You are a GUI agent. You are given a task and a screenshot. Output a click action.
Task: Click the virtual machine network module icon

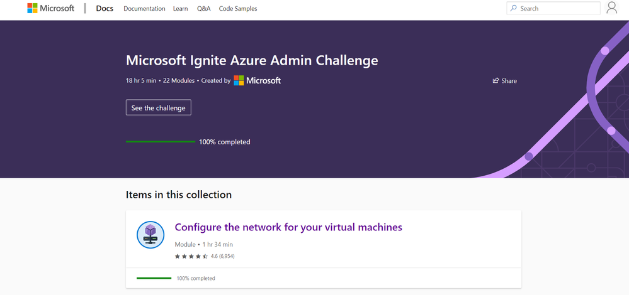pos(150,235)
